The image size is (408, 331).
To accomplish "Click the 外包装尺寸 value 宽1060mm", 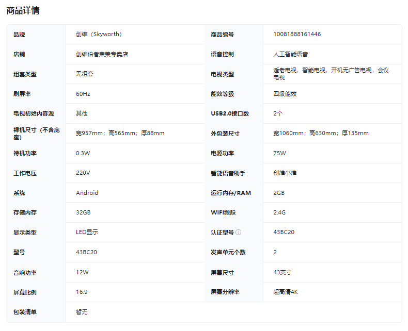I will point(321,134).
